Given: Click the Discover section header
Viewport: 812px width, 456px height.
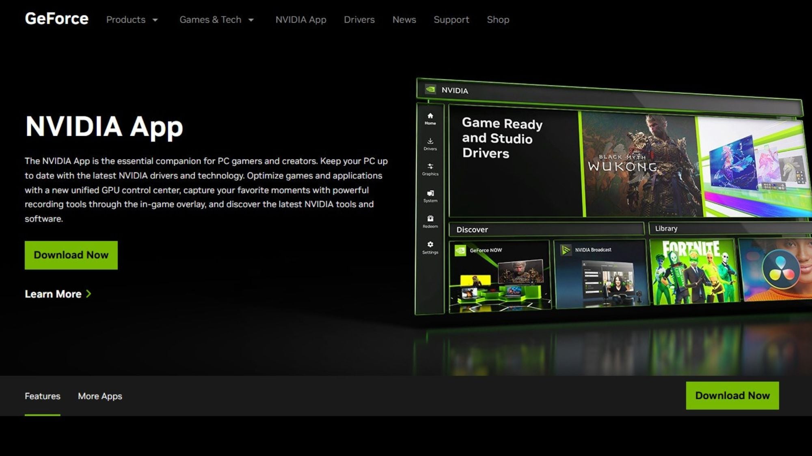Looking at the screenshot, I should pyautogui.click(x=546, y=229).
